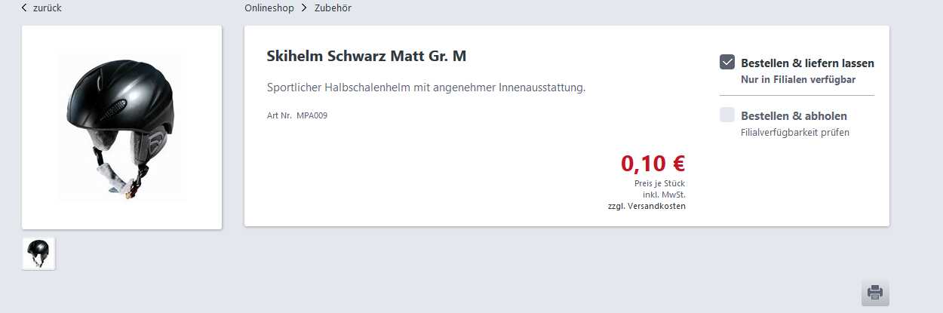
Task: Click the breadcrumb chevron separator after Onlineshop
Action: pyautogui.click(x=304, y=8)
